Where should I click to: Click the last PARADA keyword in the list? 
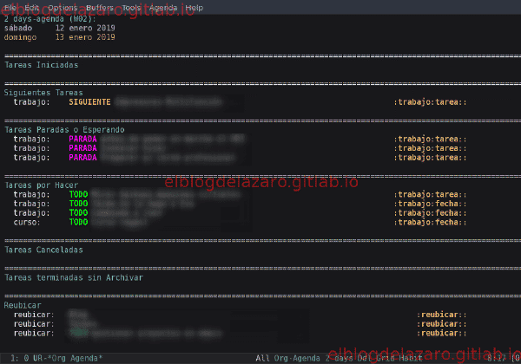[82, 158]
